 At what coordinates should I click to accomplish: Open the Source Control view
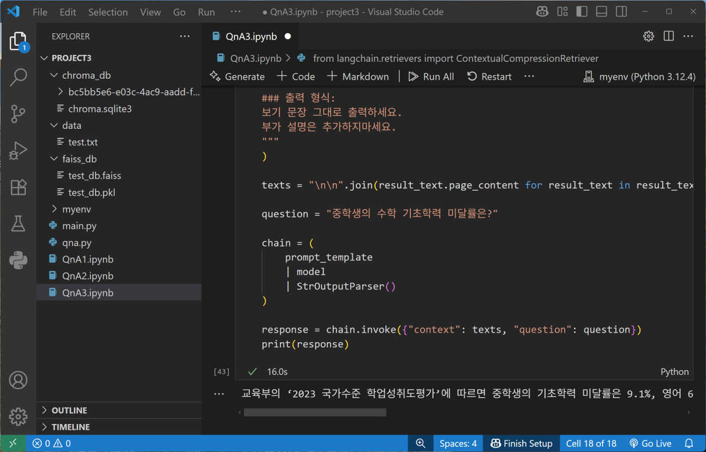(x=18, y=114)
